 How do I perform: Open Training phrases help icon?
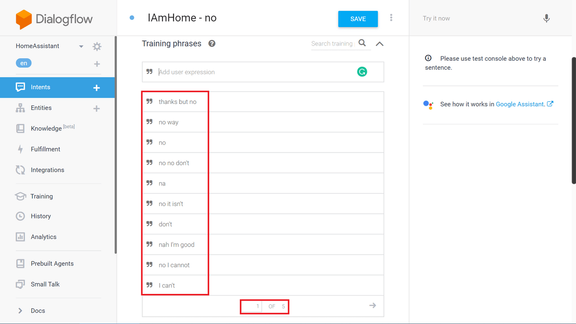[212, 44]
